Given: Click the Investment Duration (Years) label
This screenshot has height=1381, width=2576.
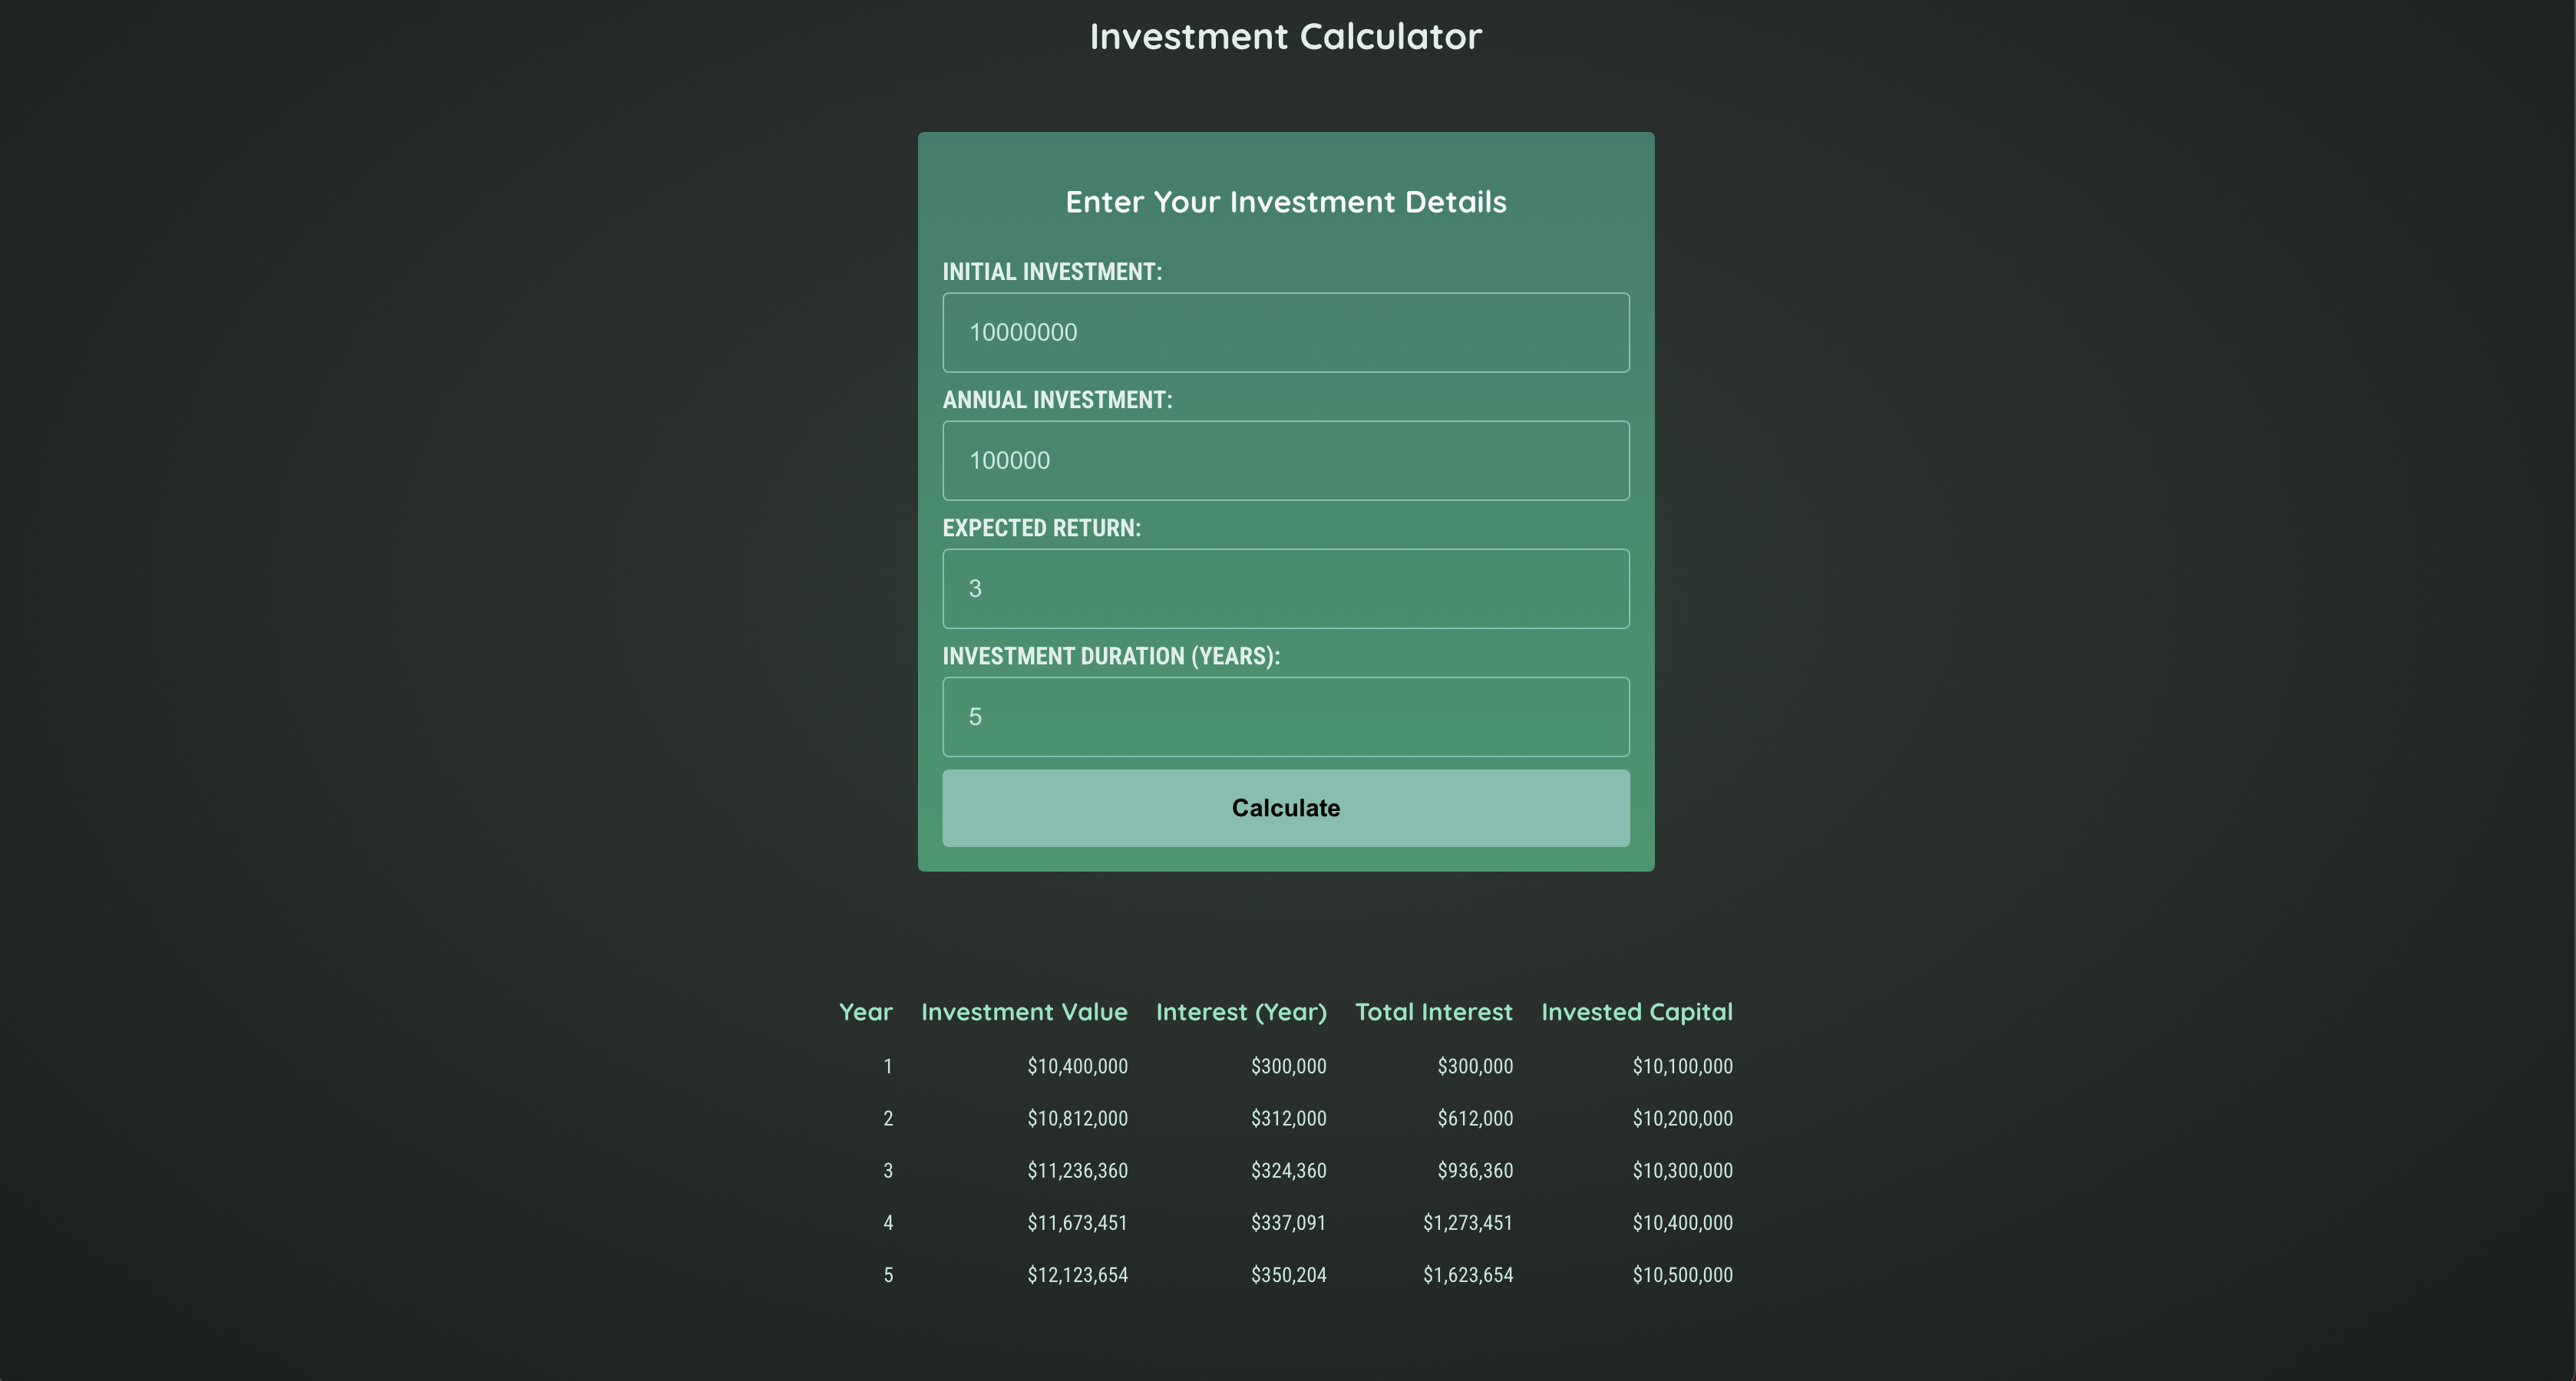Looking at the screenshot, I should click(1110, 657).
